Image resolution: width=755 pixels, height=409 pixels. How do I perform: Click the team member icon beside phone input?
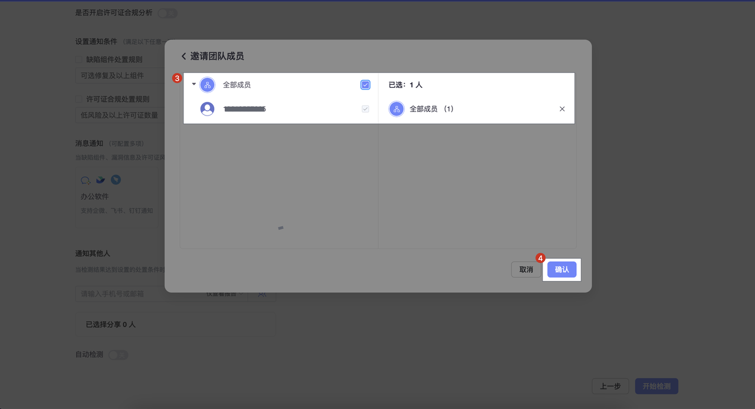coord(262,293)
